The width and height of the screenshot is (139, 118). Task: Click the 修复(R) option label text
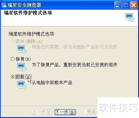pos(23,59)
